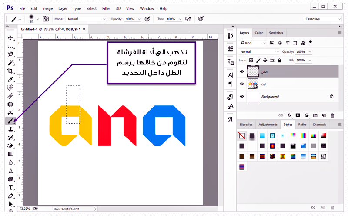This screenshot has height=216, width=348.
Task: Open the Image menu
Action: 47,8
